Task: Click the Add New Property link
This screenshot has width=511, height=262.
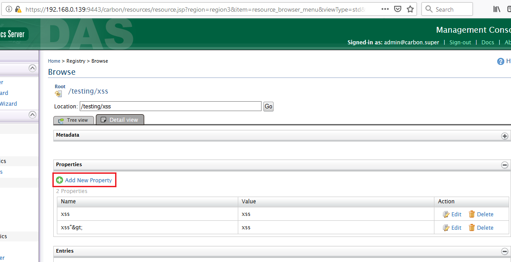Action: click(88, 180)
